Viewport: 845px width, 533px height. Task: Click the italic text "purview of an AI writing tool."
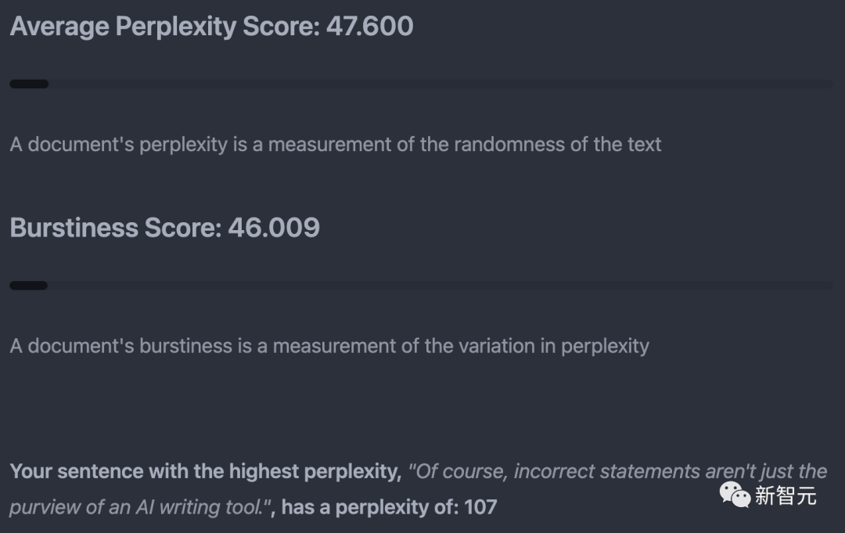point(138,507)
